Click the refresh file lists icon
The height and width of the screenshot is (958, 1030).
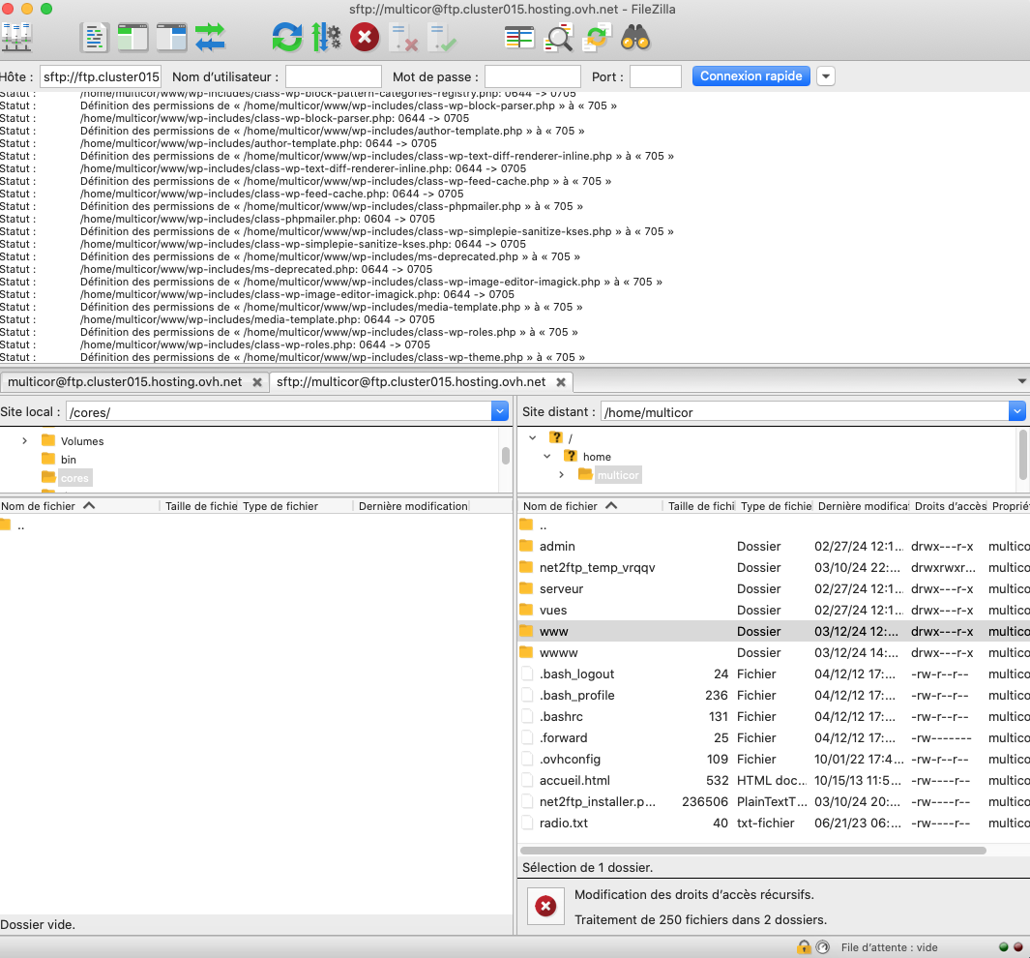tap(287, 38)
